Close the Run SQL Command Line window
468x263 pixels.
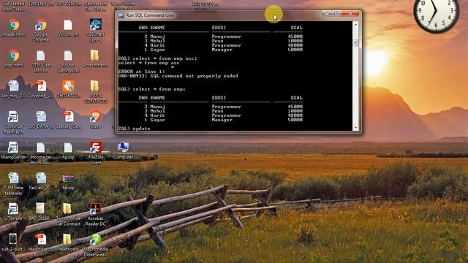[350, 14]
